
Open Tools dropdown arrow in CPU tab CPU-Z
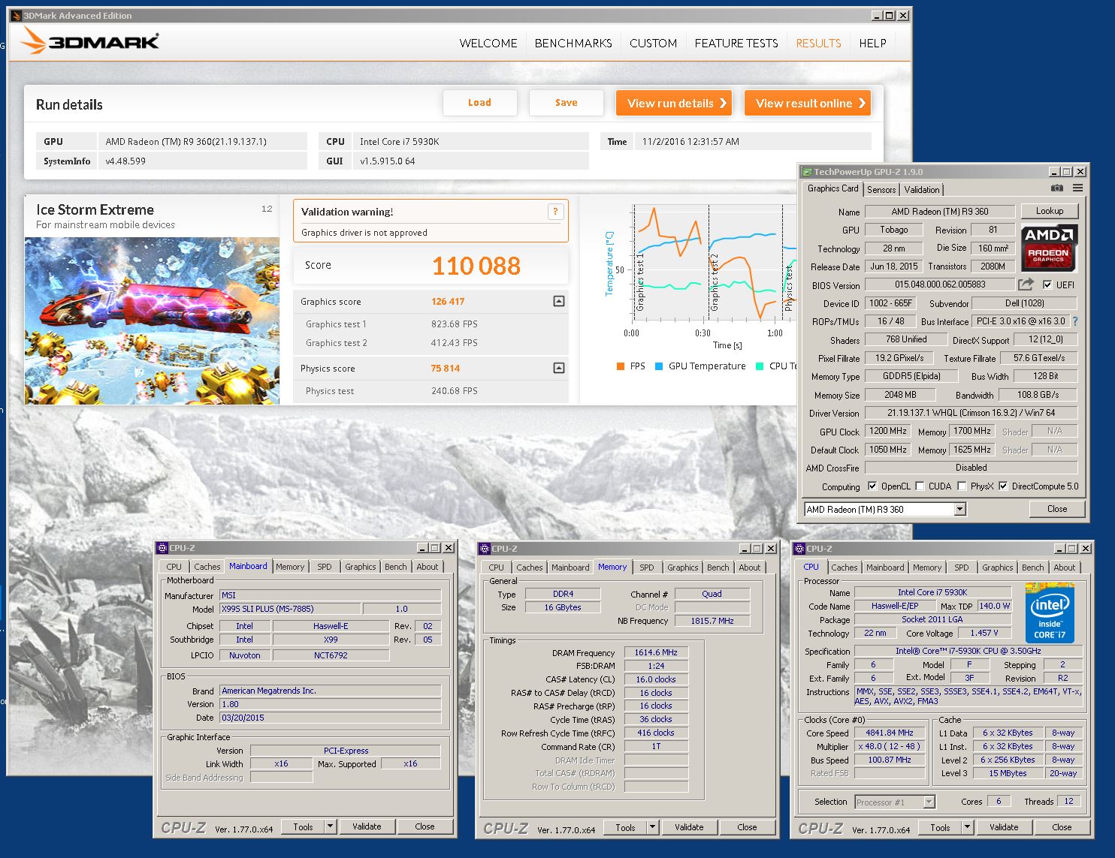tap(967, 827)
